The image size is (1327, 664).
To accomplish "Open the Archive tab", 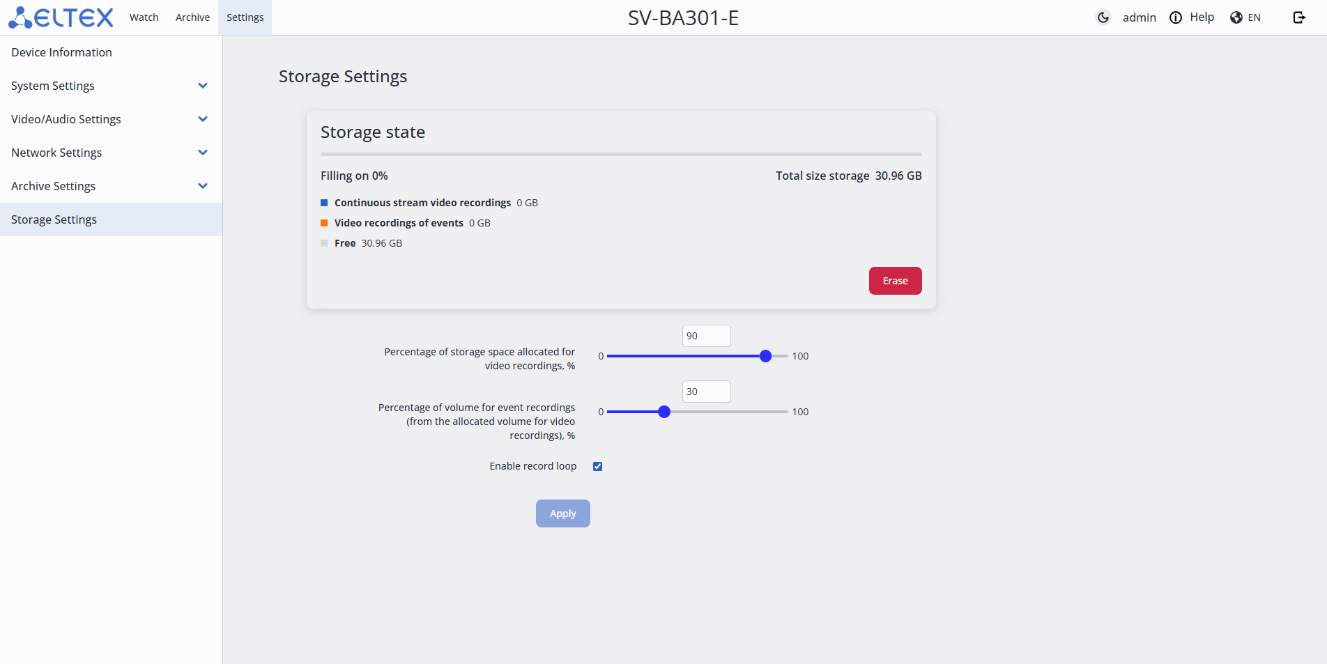I will [192, 17].
